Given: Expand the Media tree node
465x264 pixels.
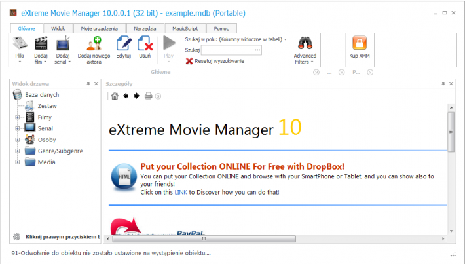Looking at the screenshot, I should click(x=18, y=162).
